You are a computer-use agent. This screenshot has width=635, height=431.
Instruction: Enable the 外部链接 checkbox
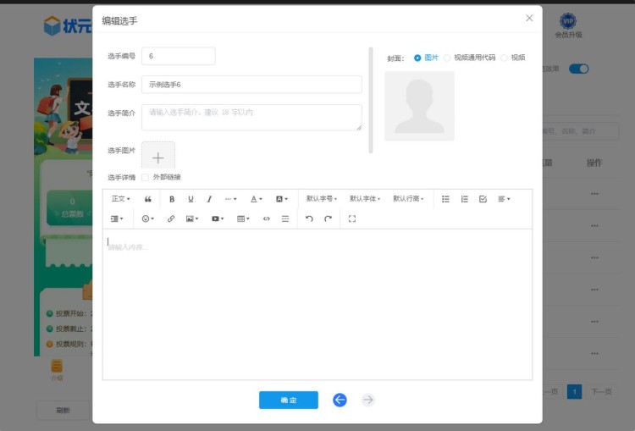click(x=146, y=177)
